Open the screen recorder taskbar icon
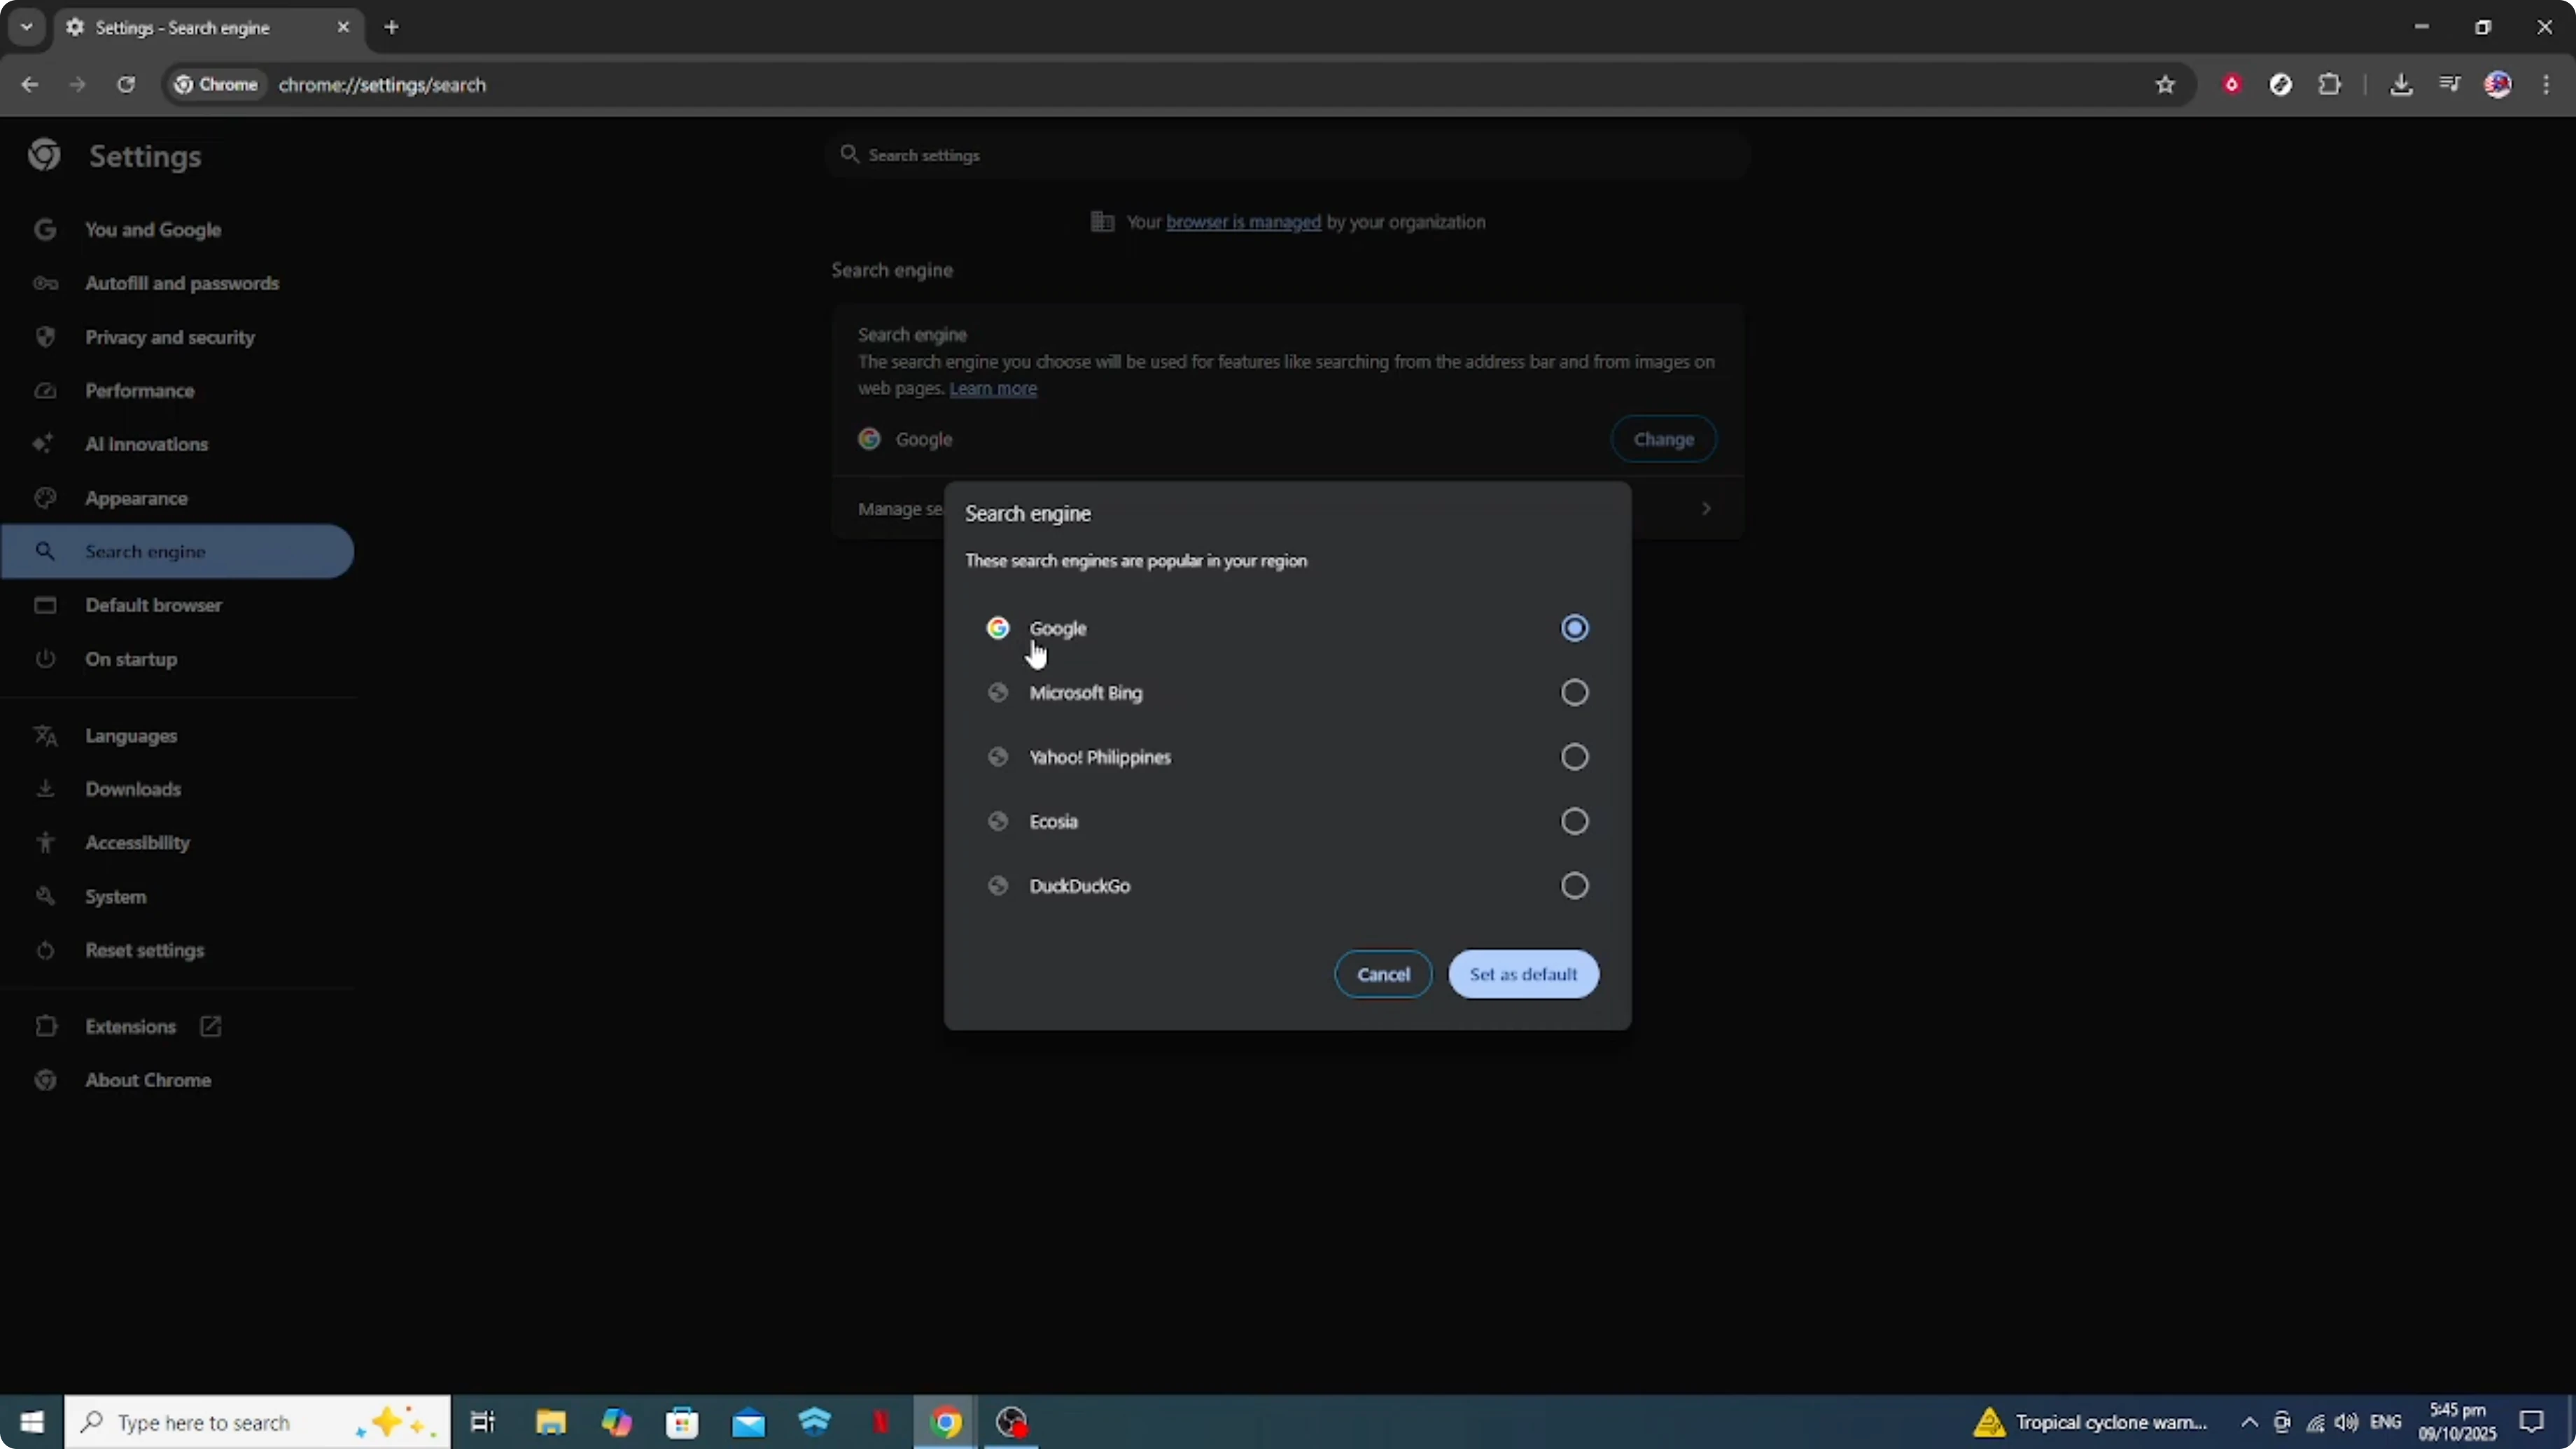The image size is (2576, 1449). point(1012,1422)
